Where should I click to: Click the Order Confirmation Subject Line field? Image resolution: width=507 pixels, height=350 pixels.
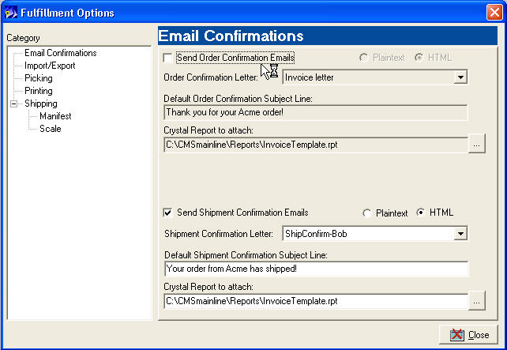click(316, 112)
